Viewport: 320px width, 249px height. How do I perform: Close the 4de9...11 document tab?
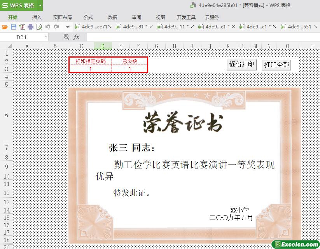pyautogui.click(x=192, y=27)
